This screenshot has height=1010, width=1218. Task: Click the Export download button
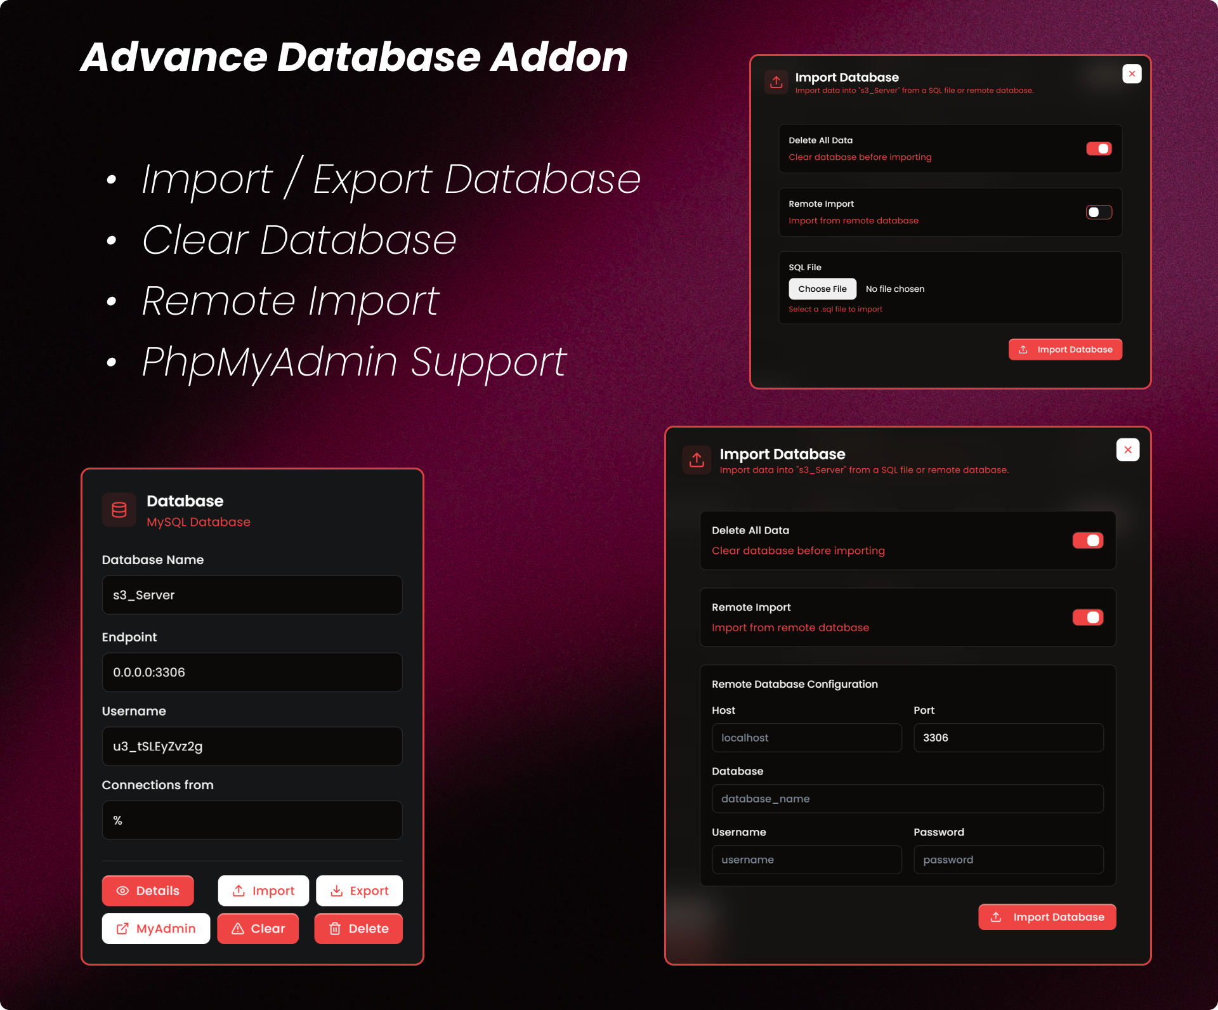coord(359,891)
